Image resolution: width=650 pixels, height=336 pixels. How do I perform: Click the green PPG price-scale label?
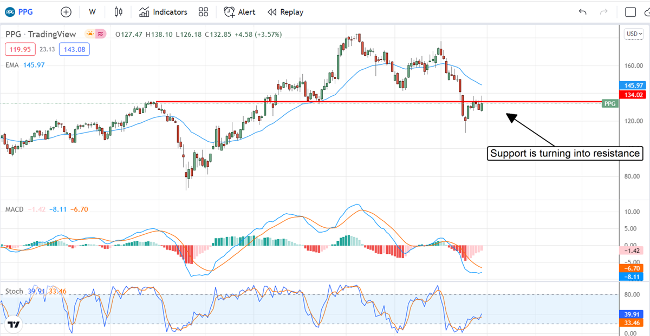tap(609, 103)
